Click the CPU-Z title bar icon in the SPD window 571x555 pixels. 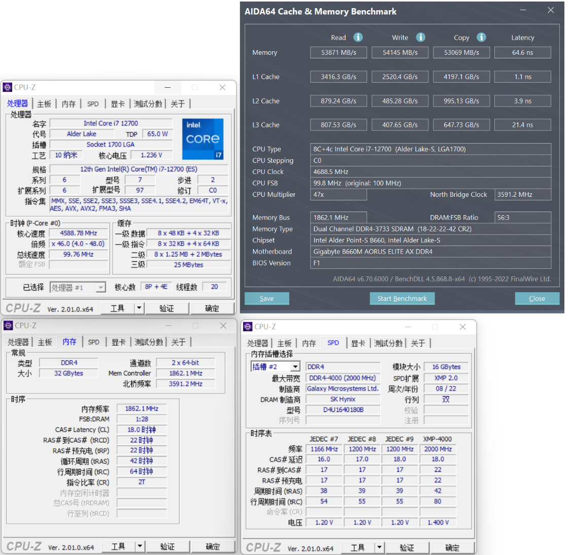click(x=248, y=326)
